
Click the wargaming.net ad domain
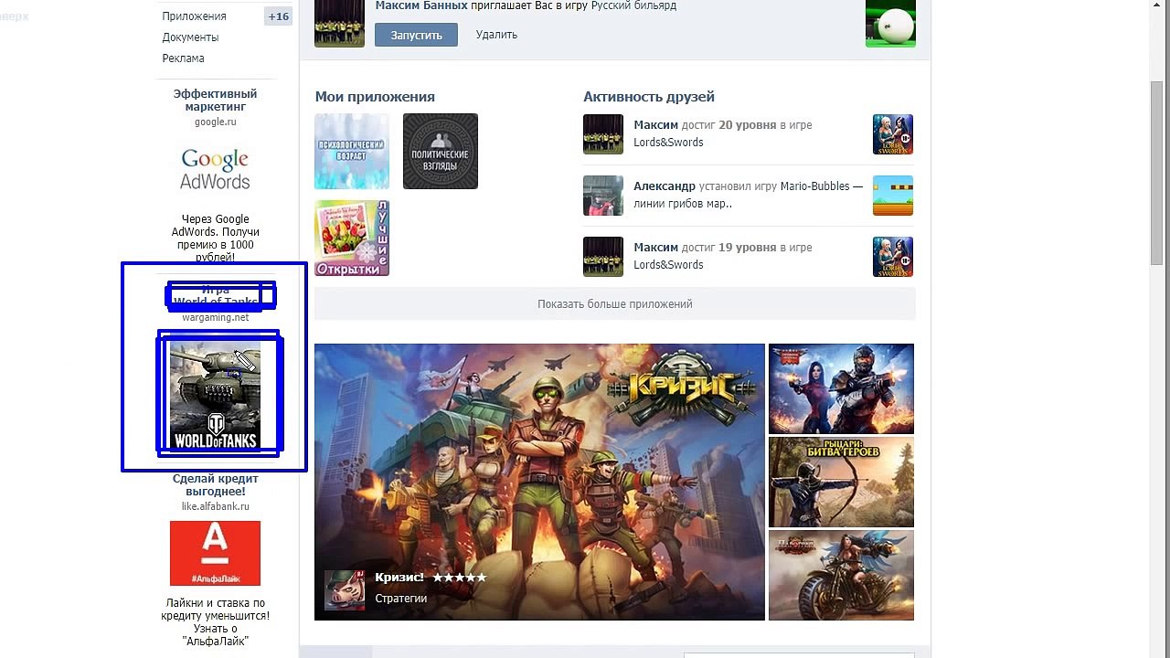(x=215, y=317)
